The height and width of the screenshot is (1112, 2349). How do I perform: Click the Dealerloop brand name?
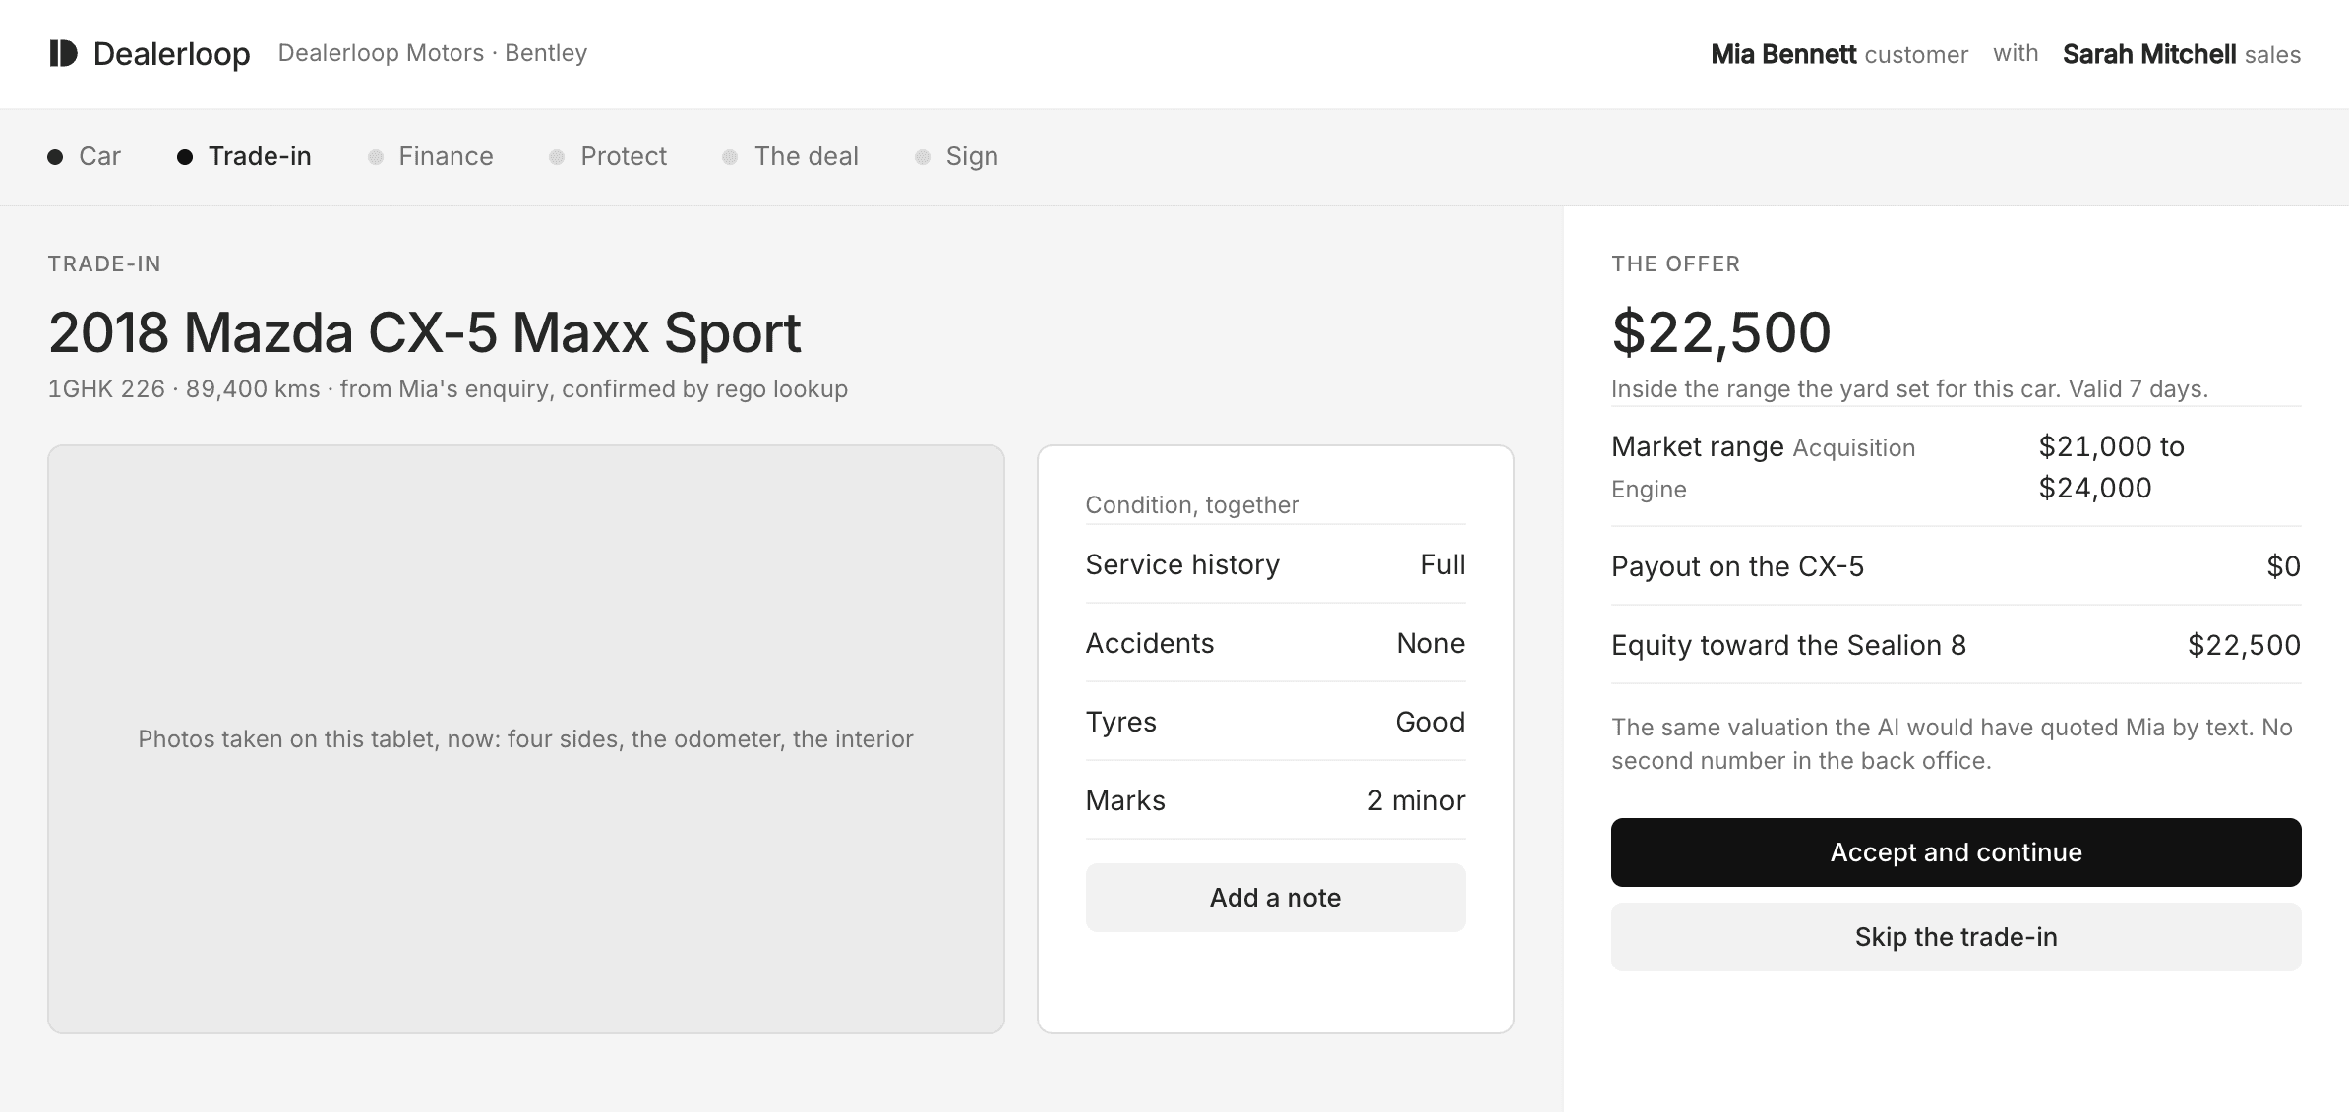coord(172,54)
